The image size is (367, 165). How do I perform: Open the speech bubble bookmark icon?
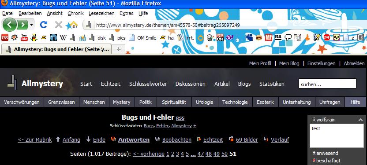pyautogui.click(x=288, y=37)
